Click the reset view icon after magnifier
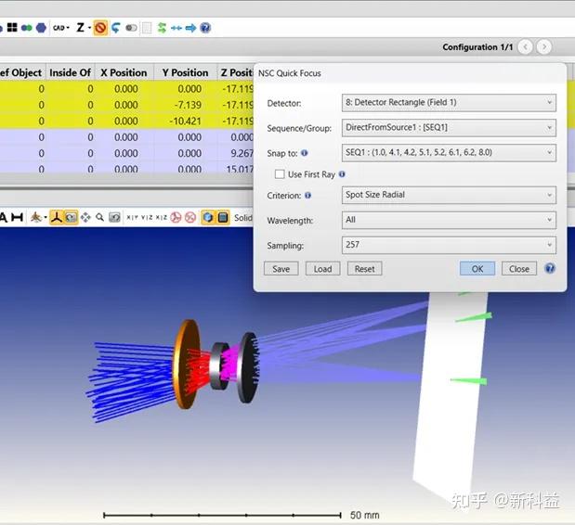 pyautogui.click(x=115, y=217)
